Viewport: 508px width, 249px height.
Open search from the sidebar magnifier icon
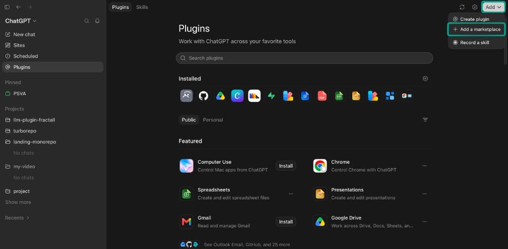click(86, 21)
